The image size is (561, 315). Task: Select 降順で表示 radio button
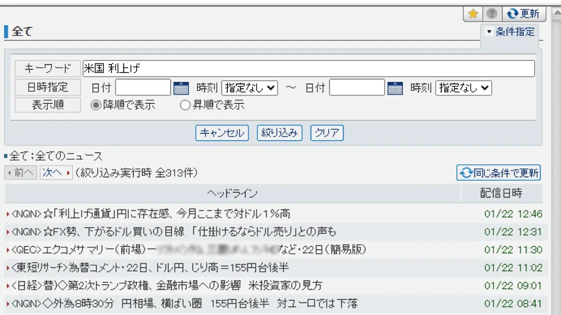[x=96, y=105]
